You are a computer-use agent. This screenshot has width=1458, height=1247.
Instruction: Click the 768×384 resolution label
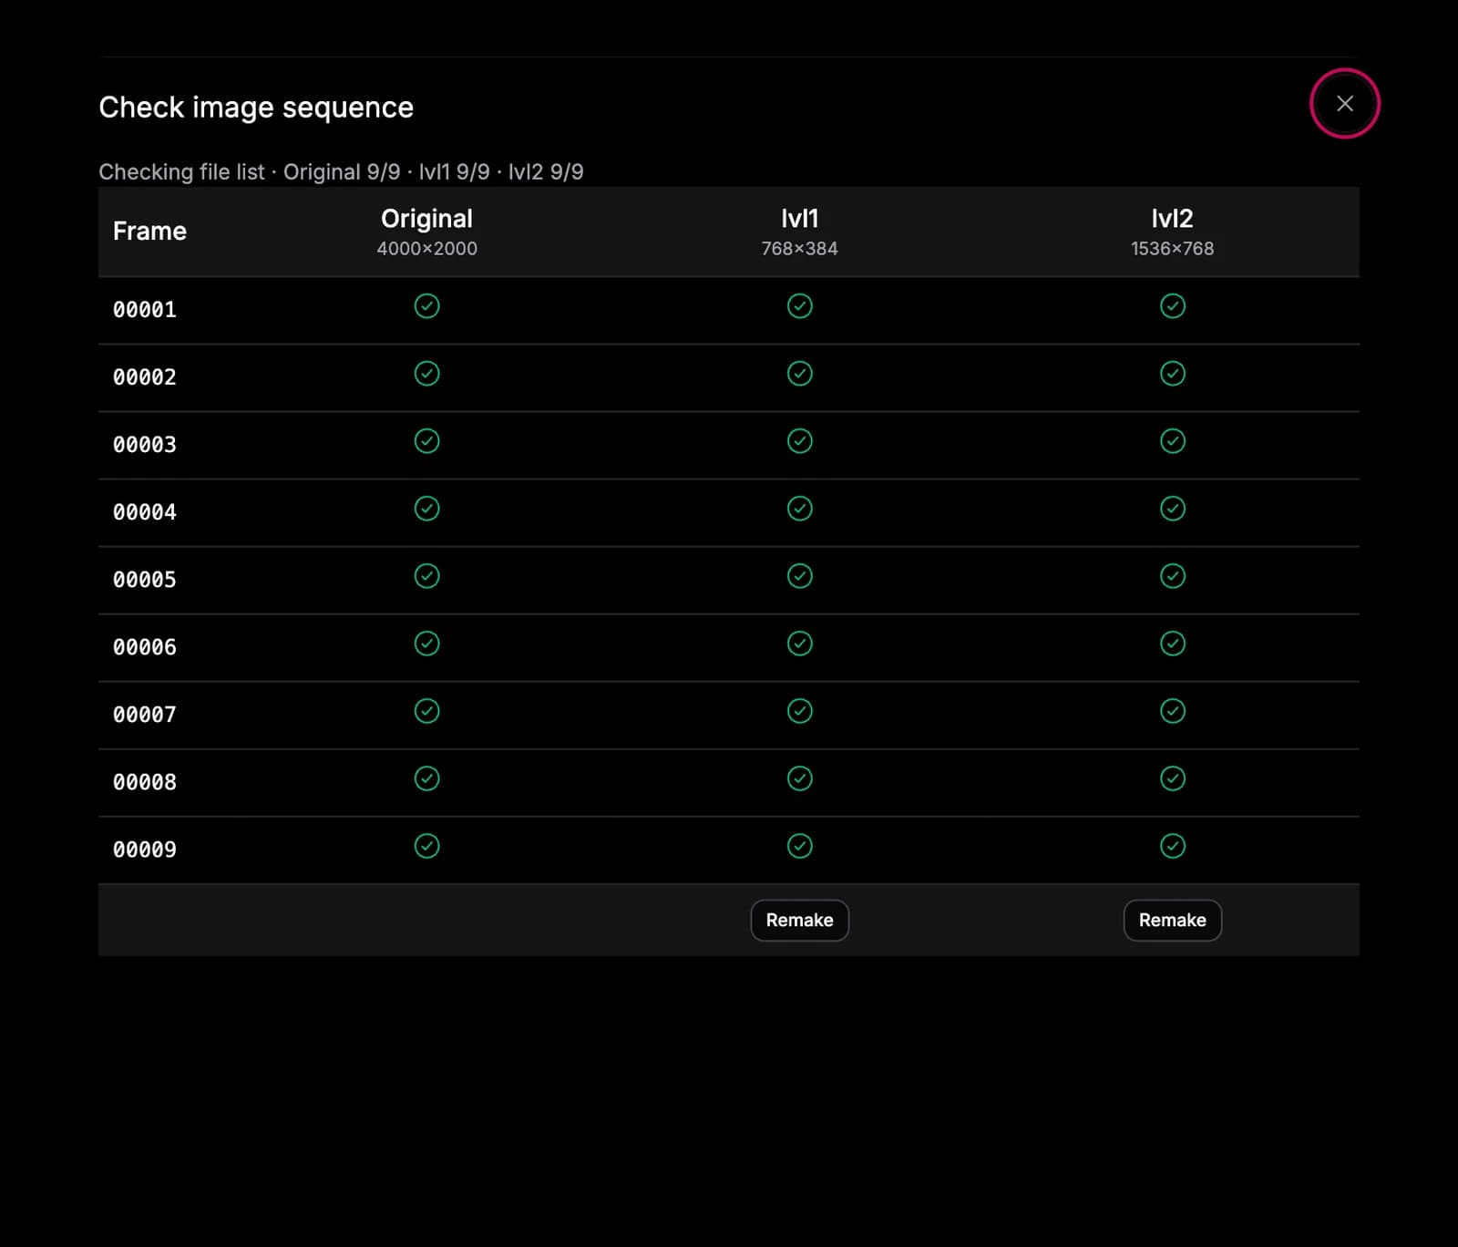tap(799, 248)
